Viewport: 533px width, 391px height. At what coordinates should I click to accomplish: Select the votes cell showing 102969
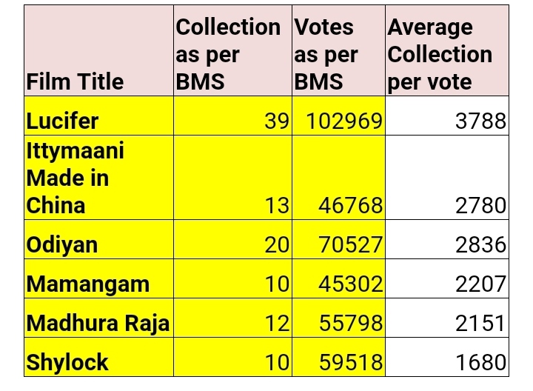point(338,116)
